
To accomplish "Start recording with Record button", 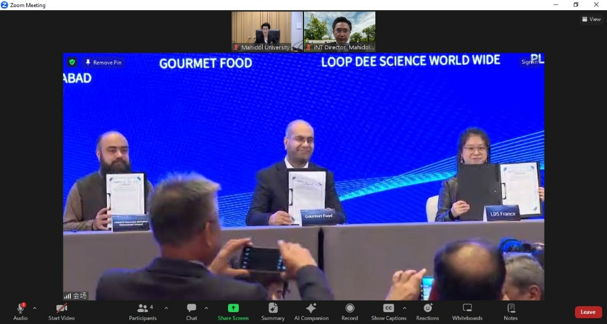I will click(350, 312).
